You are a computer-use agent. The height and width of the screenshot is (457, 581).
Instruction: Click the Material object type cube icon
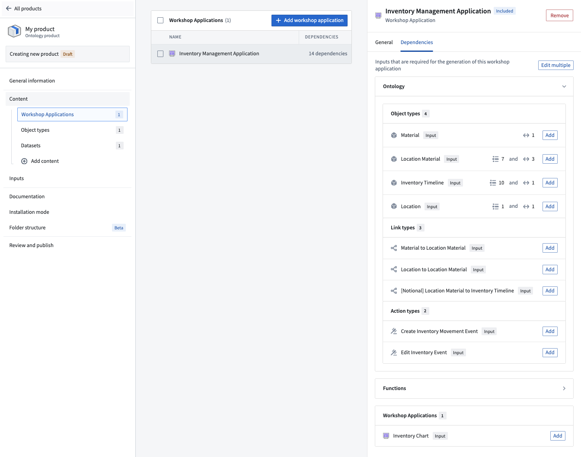(x=394, y=135)
